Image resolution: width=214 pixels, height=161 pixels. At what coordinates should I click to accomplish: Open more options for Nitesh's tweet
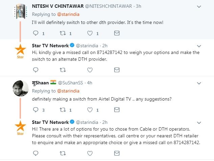199,6
